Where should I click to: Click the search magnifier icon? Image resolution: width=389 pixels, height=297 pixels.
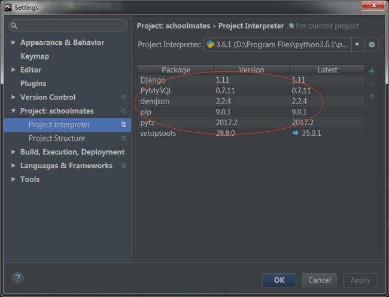(14, 25)
